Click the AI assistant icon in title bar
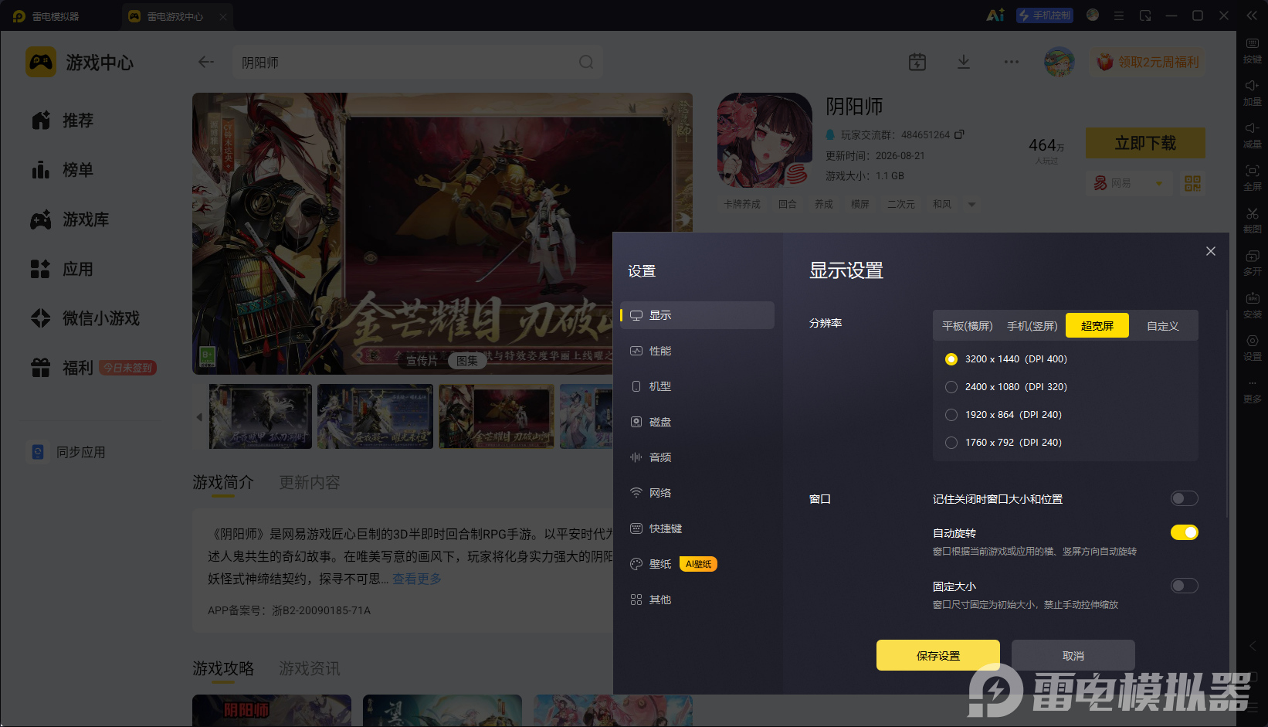 pos(995,15)
